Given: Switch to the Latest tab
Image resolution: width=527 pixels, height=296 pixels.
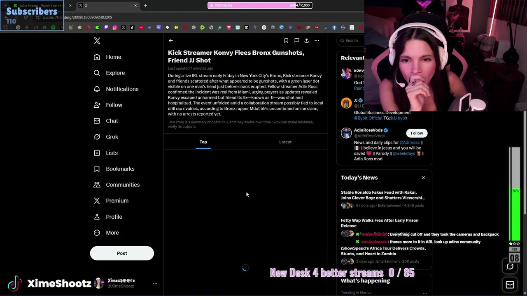Looking at the screenshot, I should (x=285, y=142).
